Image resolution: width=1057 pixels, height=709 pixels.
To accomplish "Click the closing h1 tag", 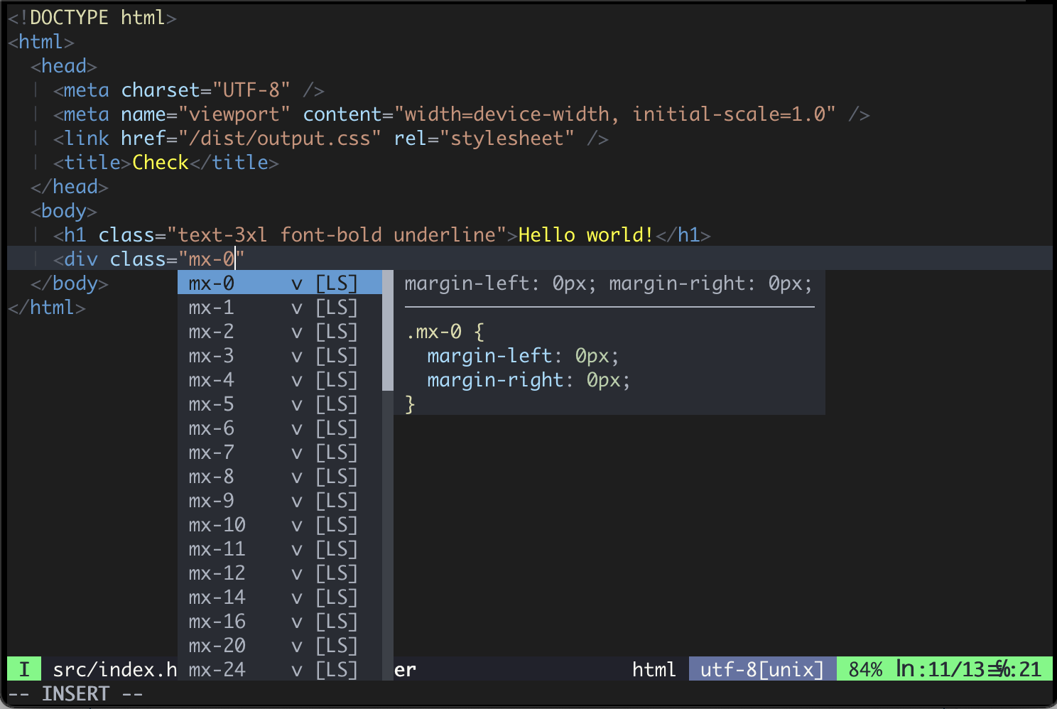I will (x=683, y=235).
